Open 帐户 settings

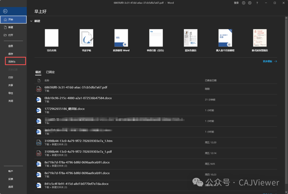11,171
